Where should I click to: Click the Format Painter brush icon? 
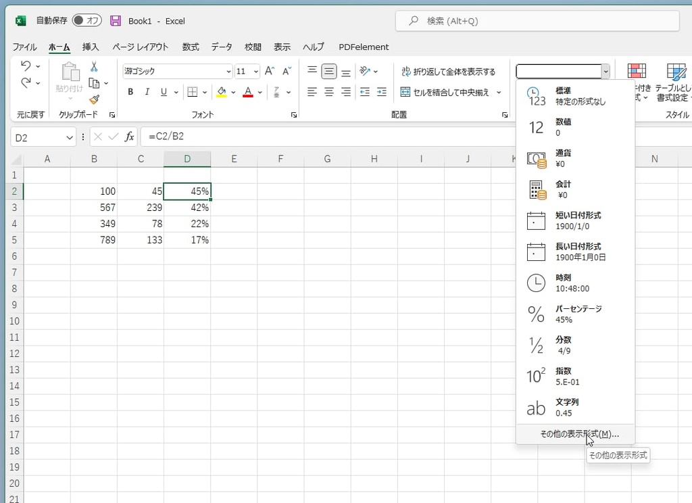tap(94, 100)
